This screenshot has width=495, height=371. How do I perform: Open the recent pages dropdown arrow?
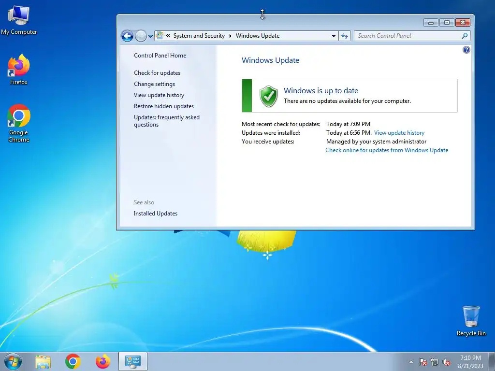point(151,36)
